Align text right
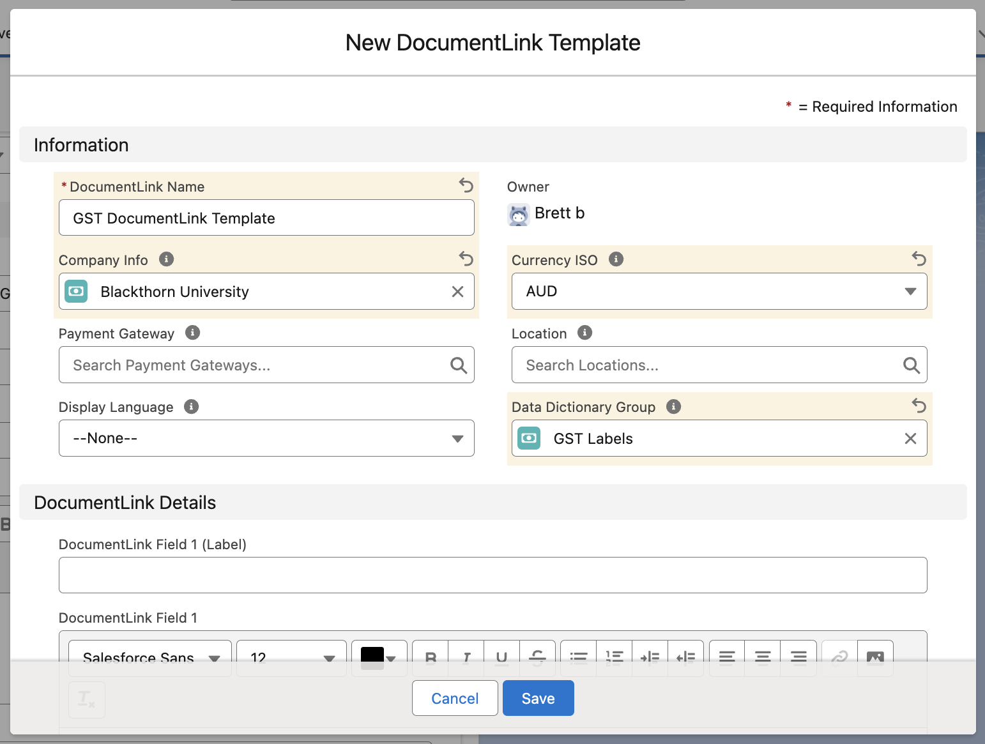 point(798,658)
